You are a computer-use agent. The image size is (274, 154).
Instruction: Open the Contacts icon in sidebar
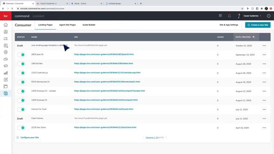(x=6, y=32)
